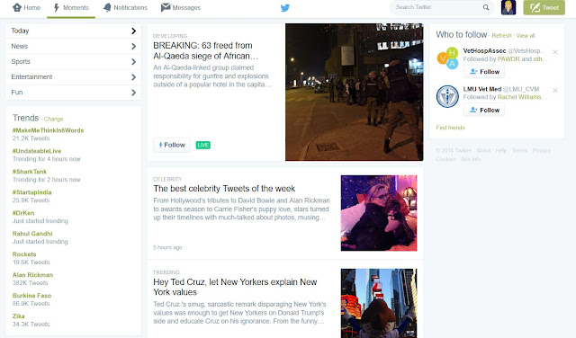Click Refresh in Who to follow
Screen dimensions: 576x338
[x=501, y=36]
